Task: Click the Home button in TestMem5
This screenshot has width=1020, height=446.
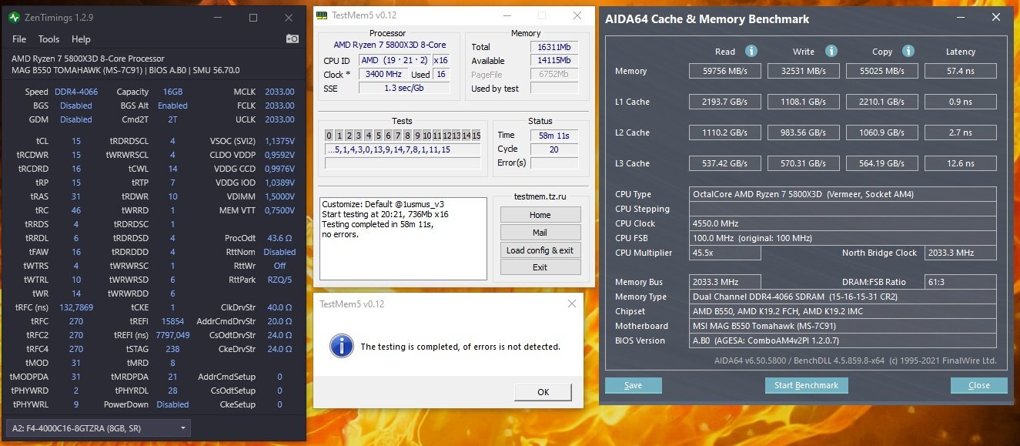Action: [x=540, y=215]
